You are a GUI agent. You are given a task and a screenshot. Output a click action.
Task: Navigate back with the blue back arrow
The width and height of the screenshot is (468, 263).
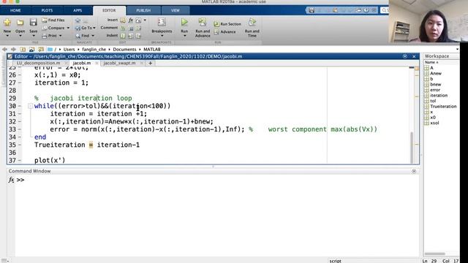point(78,20)
